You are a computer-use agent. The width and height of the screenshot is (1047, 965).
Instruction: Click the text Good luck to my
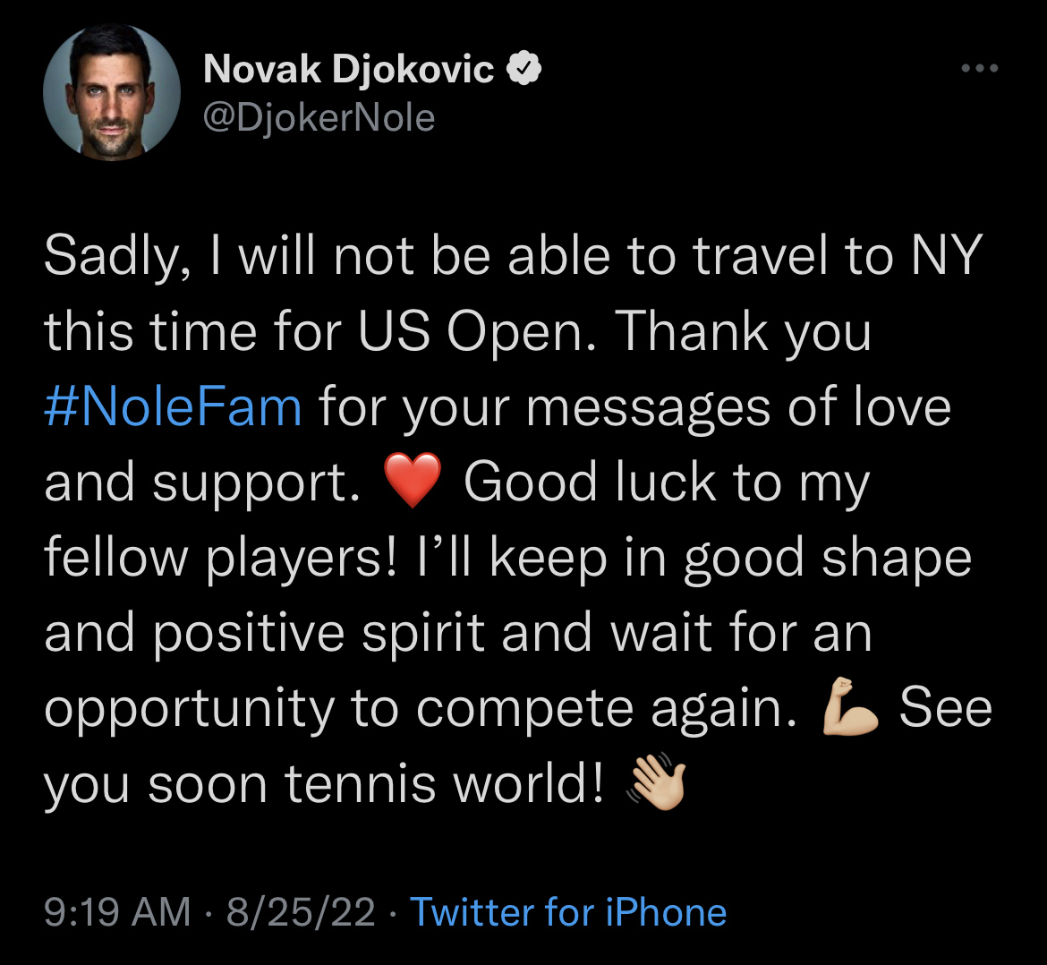click(667, 482)
